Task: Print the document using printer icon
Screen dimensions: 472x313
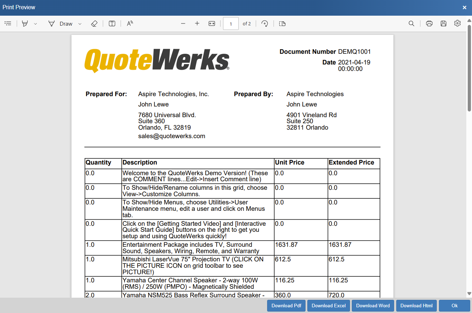Action: tap(429, 24)
